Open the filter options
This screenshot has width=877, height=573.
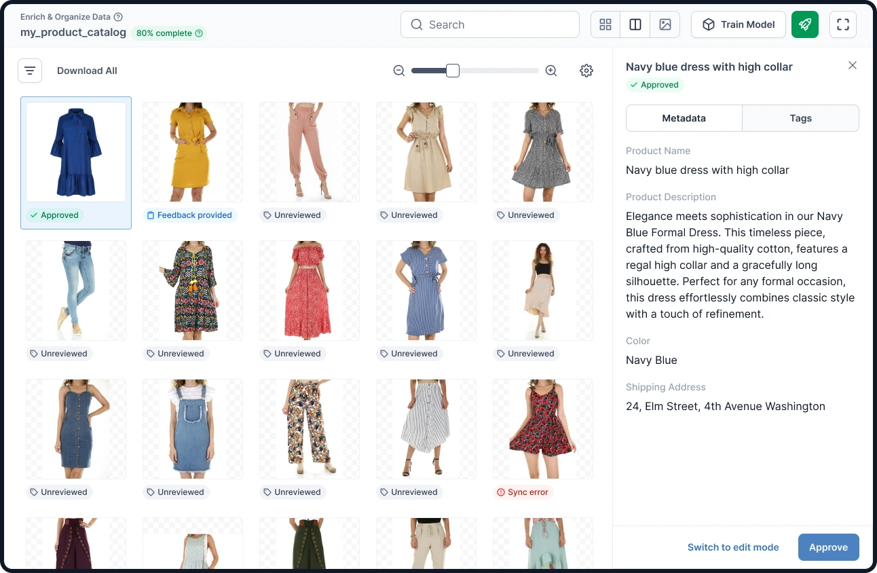pos(30,71)
